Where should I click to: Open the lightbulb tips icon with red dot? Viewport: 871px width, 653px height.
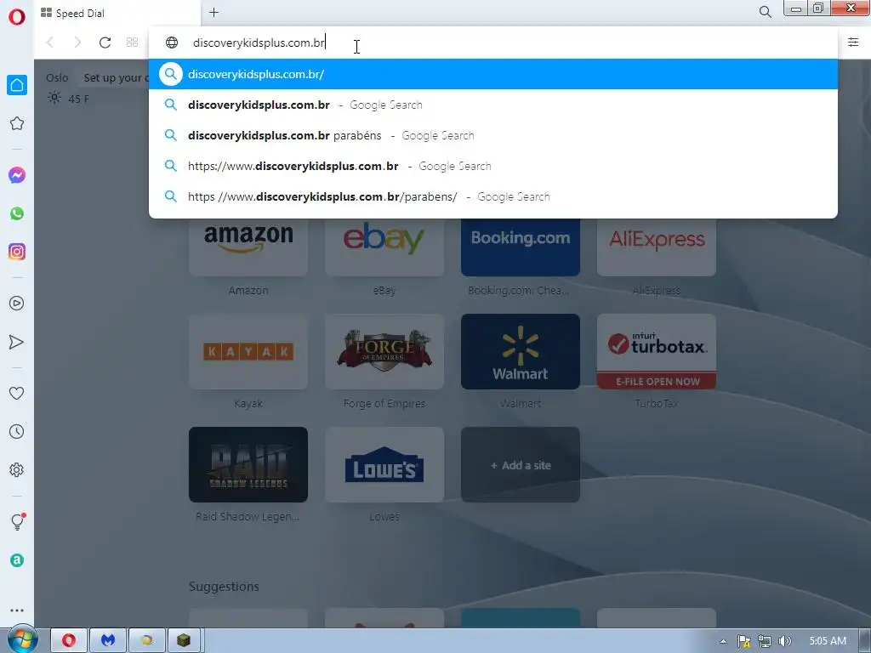pos(18,521)
